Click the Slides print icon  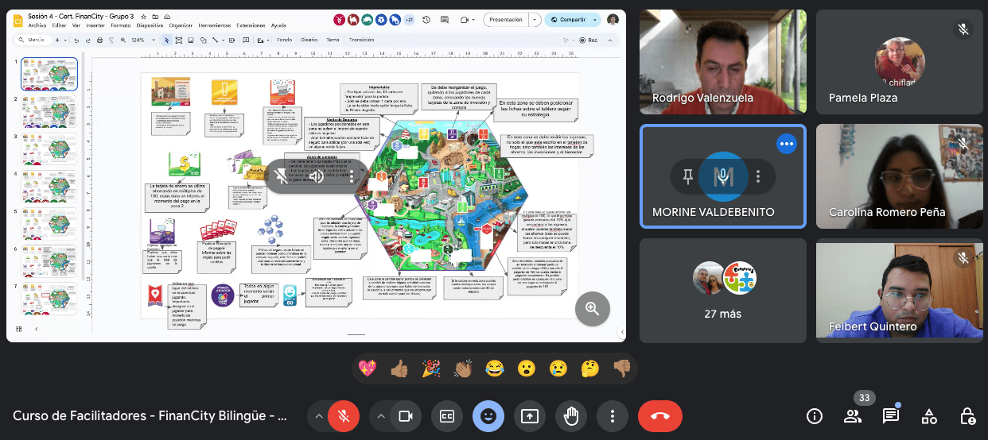[99, 40]
